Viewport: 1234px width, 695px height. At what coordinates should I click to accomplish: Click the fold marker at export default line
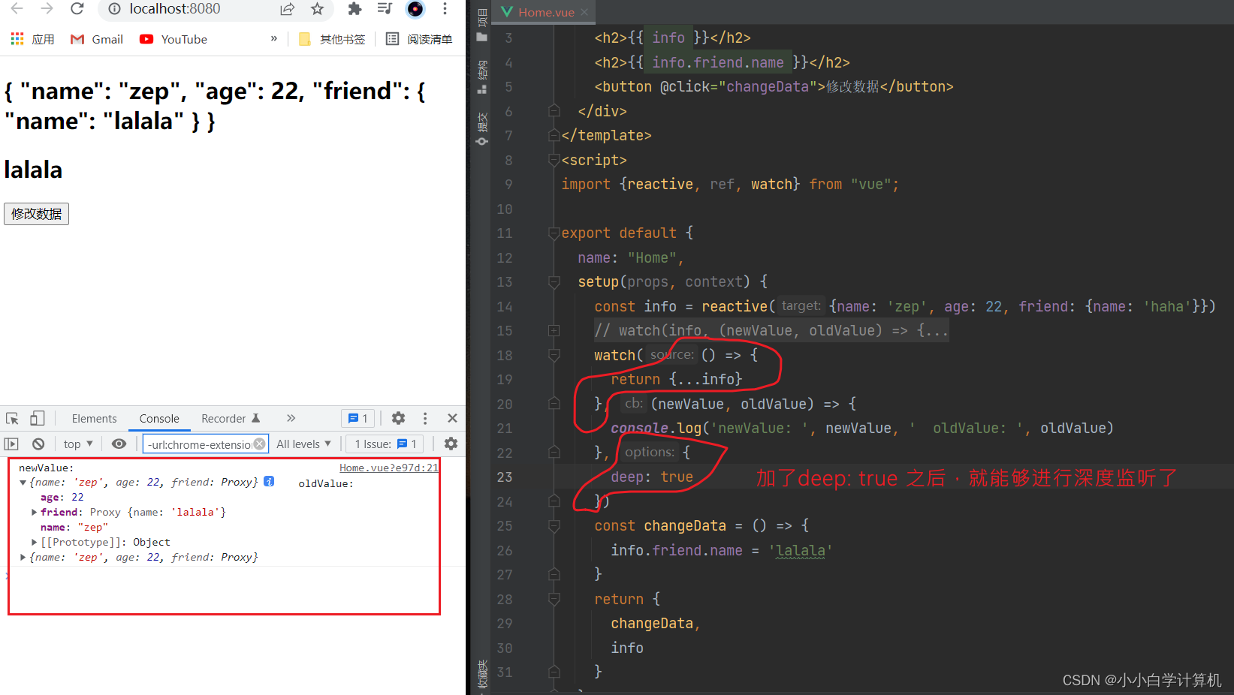pyautogui.click(x=554, y=233)
